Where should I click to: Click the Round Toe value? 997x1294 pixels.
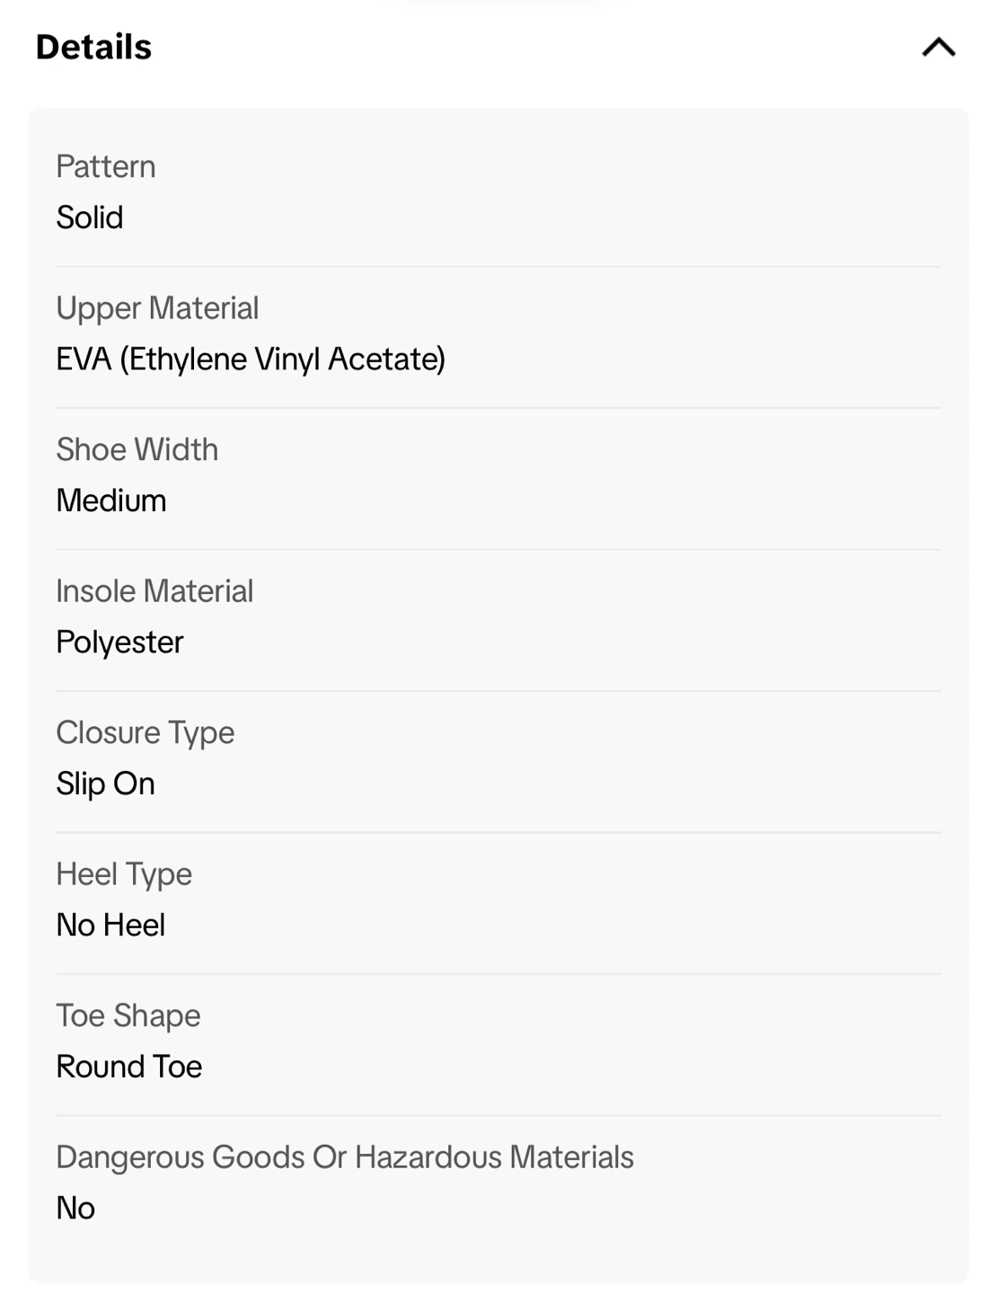pos(129,1067)
